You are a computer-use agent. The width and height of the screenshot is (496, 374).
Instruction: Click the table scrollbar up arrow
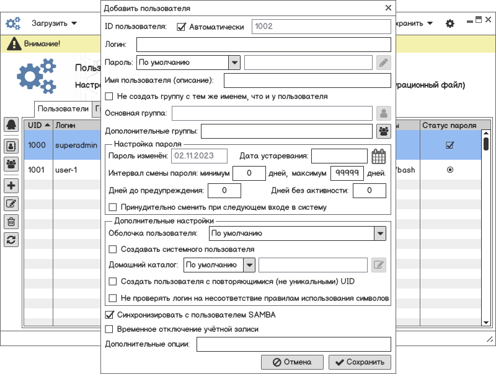tap(486, 133)
